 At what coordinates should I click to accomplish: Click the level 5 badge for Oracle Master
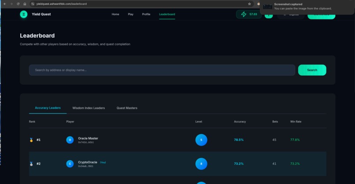pos(201,140)
